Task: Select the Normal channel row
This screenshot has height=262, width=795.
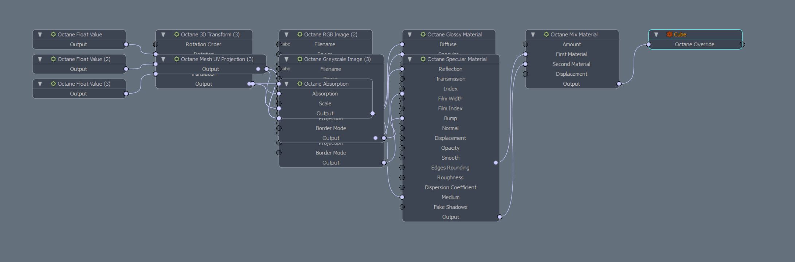Action: (x=451, y=128)
